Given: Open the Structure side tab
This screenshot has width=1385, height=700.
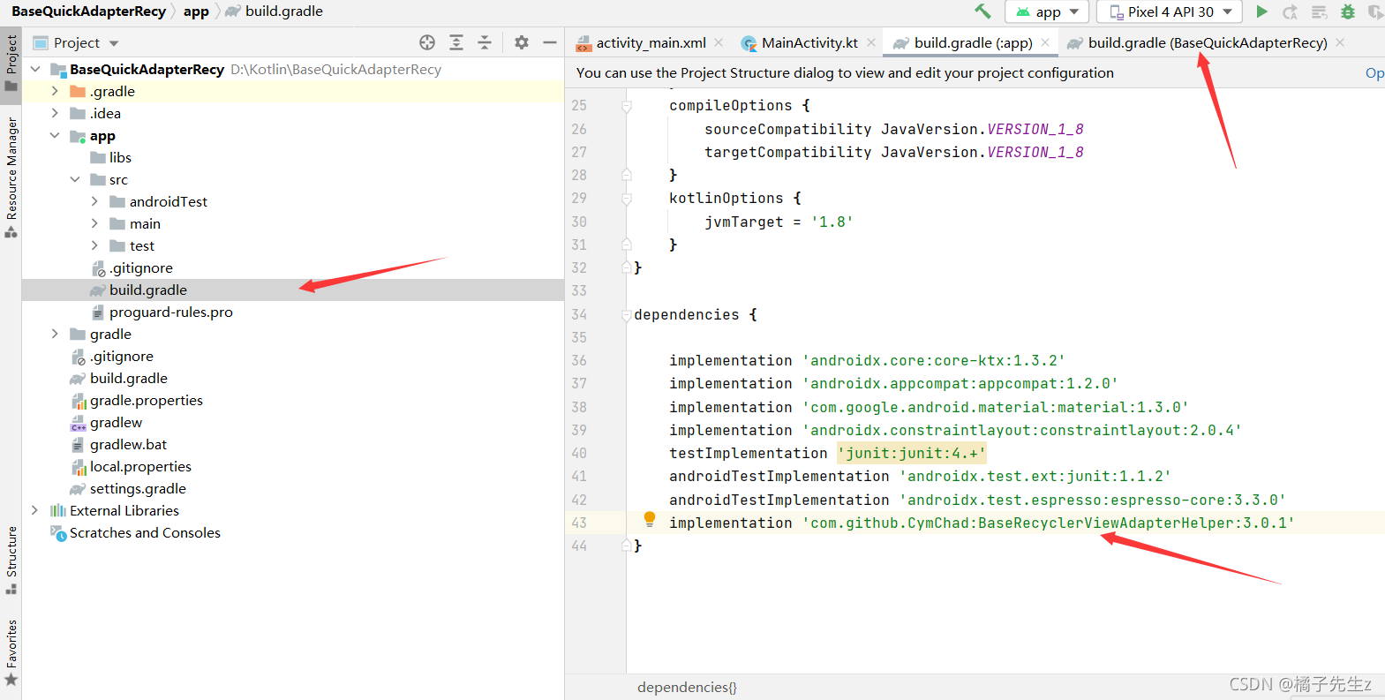Looking at the screenshot, I should point(11,560).
